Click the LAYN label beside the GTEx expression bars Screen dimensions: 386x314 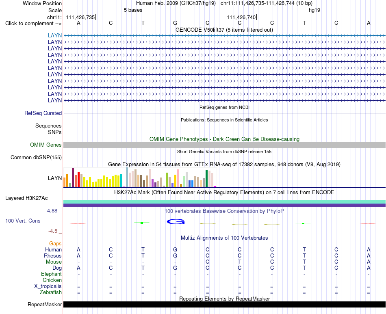click(55, 178)
